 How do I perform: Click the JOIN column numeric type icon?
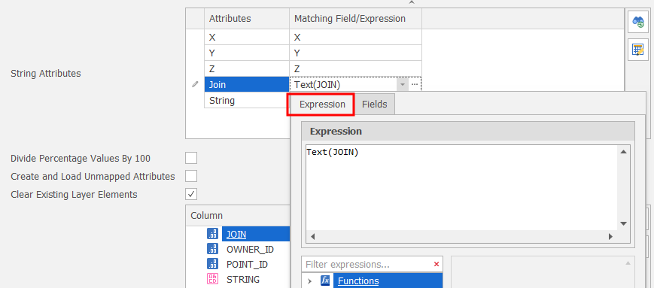pyautogui.click(x=212, y=234)
